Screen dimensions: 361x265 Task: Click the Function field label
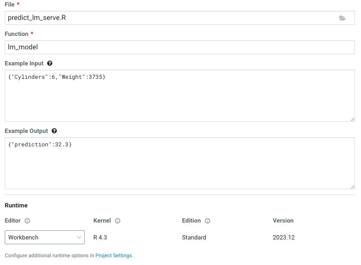point(16,34)
